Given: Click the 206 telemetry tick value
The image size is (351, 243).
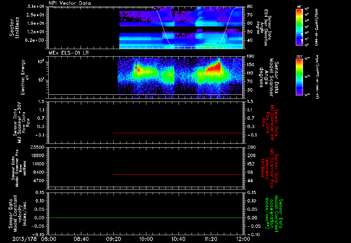Looking at the screenshot, I should click(x=251, y=155).
